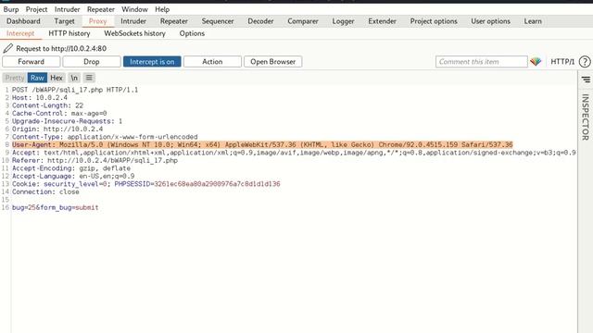Click the HTTP/1 protocol label
The image size is (593, 333).
(562, 62)
